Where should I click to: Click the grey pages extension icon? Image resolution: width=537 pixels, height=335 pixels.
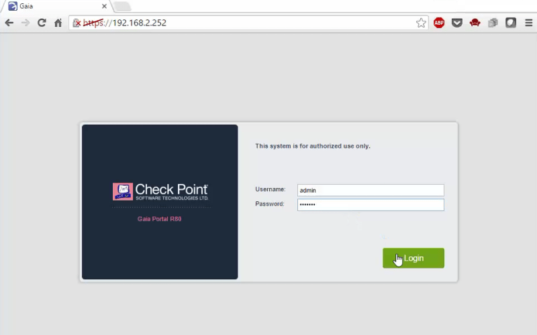point(493,23)
